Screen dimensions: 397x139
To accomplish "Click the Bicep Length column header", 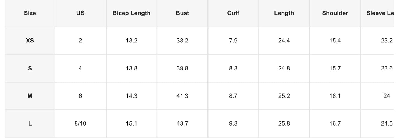I will pyautogui.click(x=131, y=13).
